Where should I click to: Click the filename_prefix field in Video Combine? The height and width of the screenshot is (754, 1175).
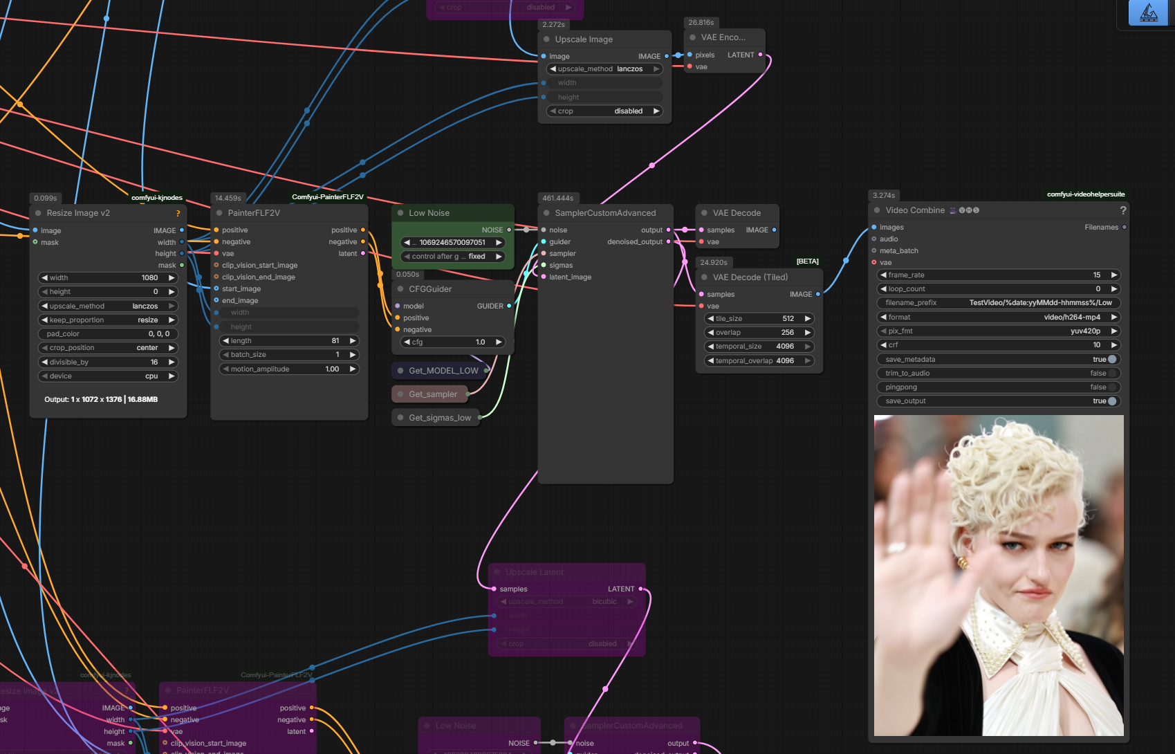point(999,303)
